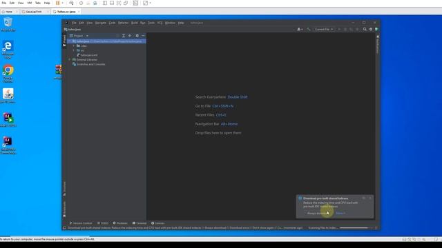Open the TODO tool window
442x248 pixels.
pos(103,223)
